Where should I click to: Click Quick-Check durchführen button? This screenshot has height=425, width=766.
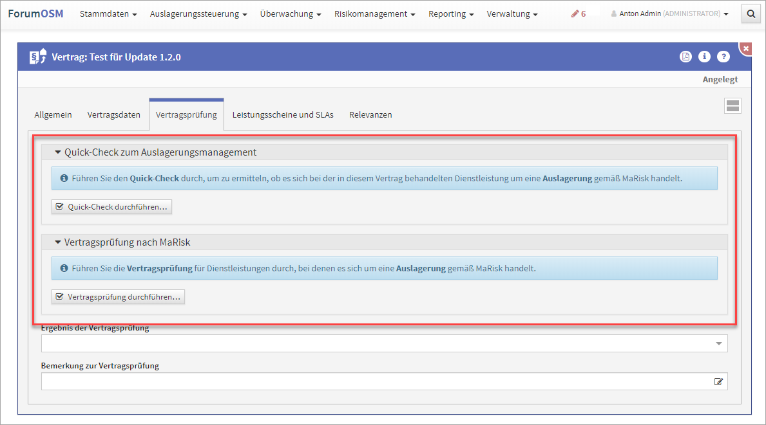[111, 207]
